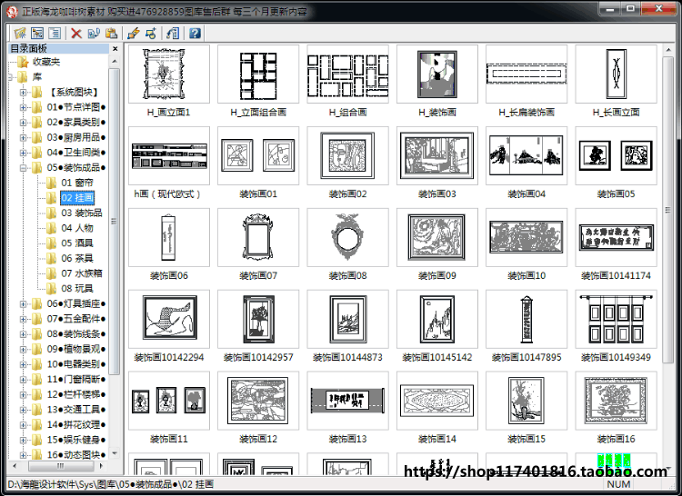Click the new folder icon with star
Viewport: 682px width, 496px height.
pyautogui.click(x=20, y=33)
